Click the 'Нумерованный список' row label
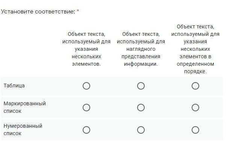230x146 pixels. [23, 130]
